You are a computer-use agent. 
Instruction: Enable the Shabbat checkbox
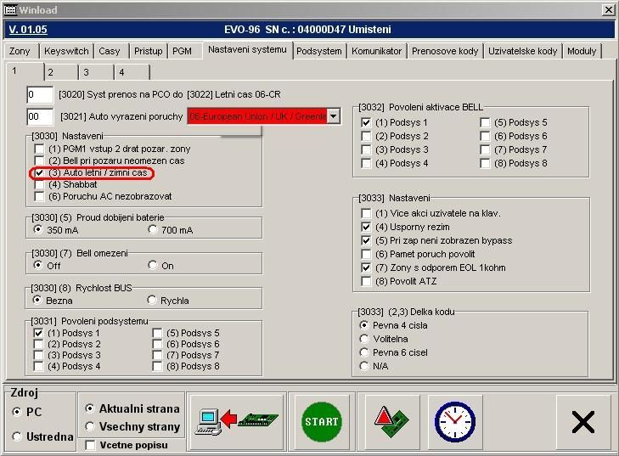(x=40, y=184)
